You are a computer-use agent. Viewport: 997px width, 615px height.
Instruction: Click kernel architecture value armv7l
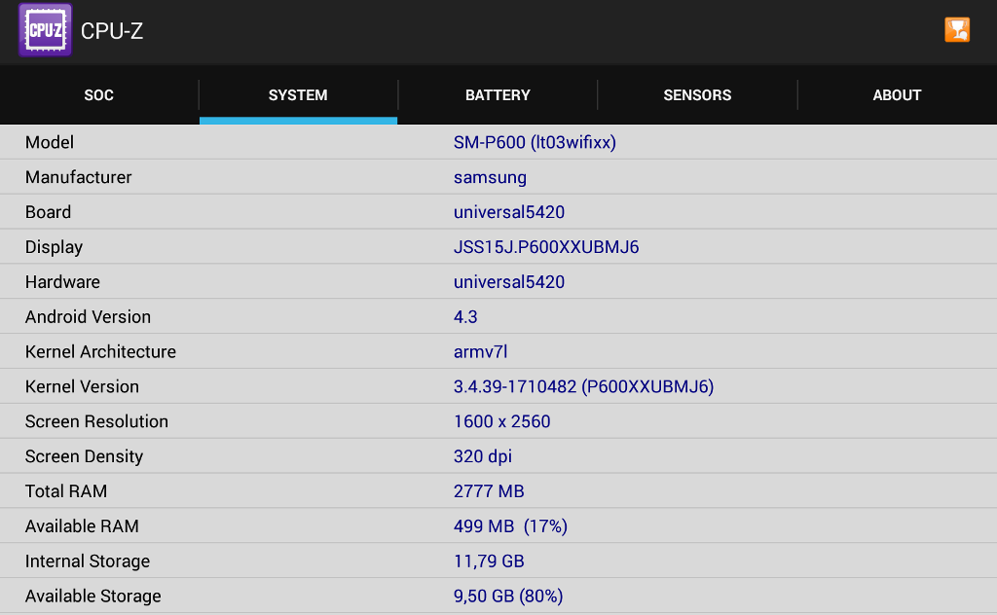coord(481,352)
